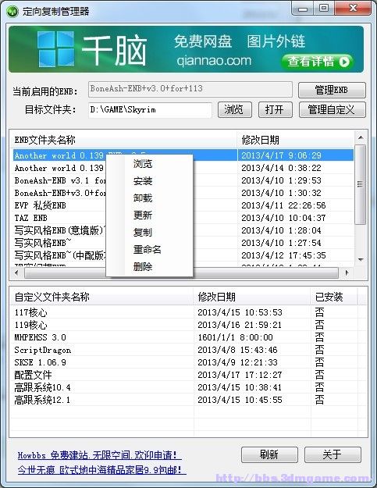
Task: Select 删除 in the context menu
Action: coord(143,266)
